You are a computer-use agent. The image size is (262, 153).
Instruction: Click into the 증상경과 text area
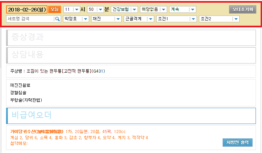pyautogui.click(x=131, y=38)
